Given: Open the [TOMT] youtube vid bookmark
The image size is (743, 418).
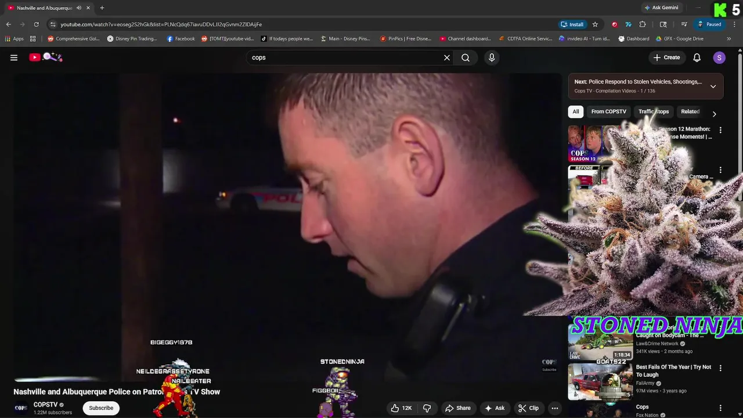Looking at the screenshot, I should coord(228,39).
